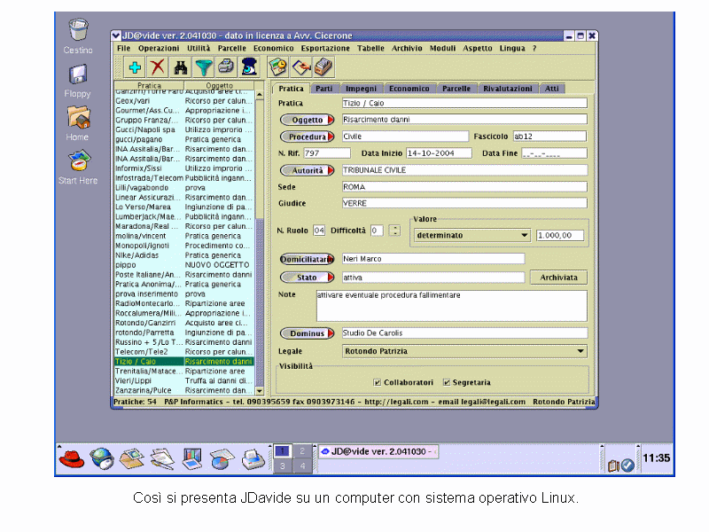This screenshot has width=709, height=532.
Task: Open the Operazioni menu
Action: [x=159, y=49]
